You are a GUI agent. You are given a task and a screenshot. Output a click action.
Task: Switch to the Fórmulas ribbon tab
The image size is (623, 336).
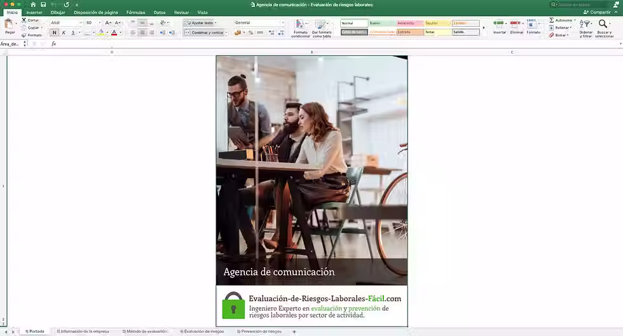[135, 12]
